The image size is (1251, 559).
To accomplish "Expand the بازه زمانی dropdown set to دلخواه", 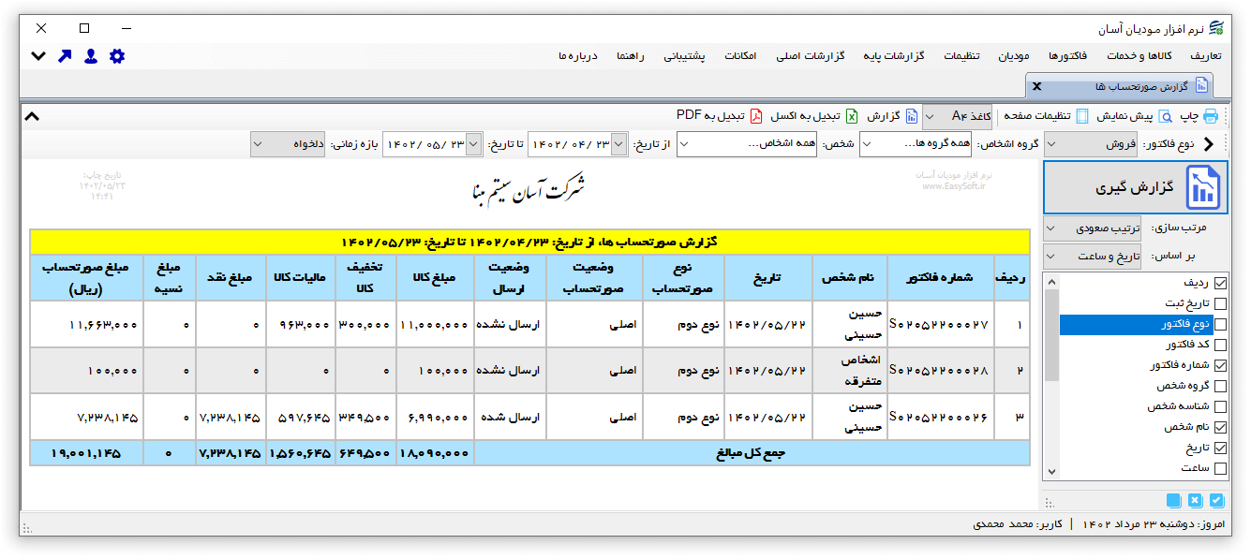I will coord(289,144).
